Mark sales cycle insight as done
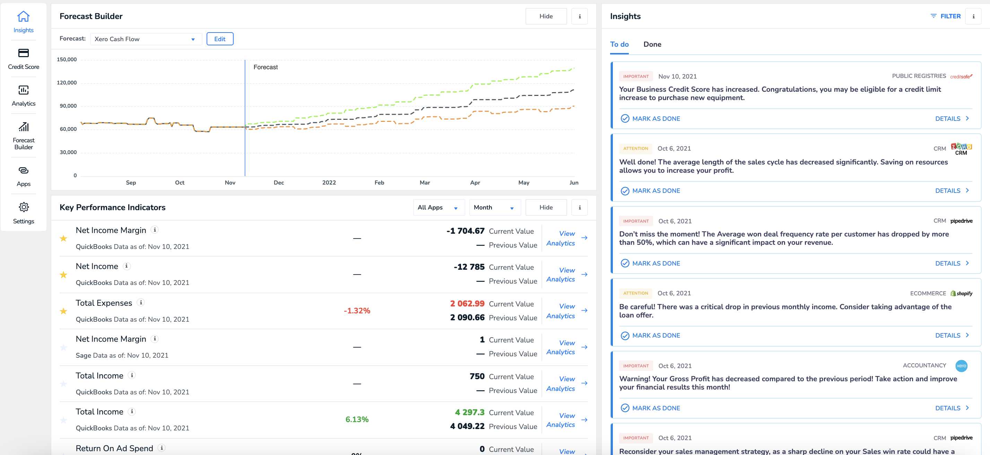This screenshot has width=990, height=455. (x=650, y=190)
